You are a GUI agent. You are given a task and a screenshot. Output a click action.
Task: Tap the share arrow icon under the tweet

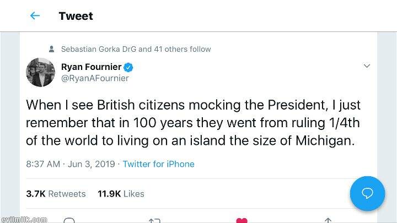tap(328, 221)
